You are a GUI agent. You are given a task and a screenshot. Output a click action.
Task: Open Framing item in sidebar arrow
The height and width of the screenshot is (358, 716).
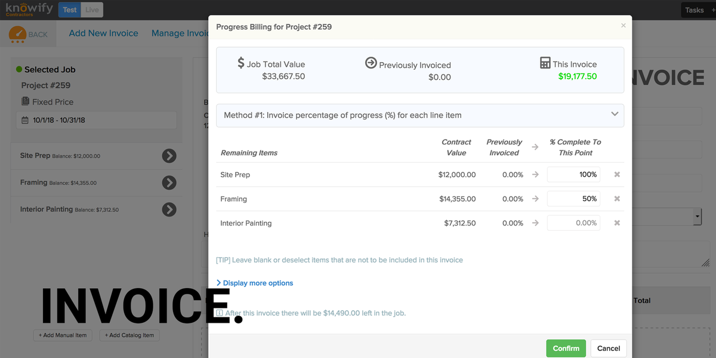[x=169, y=183]
